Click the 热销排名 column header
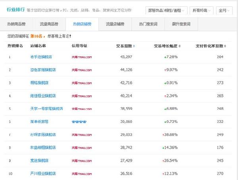 click(15, 46)
